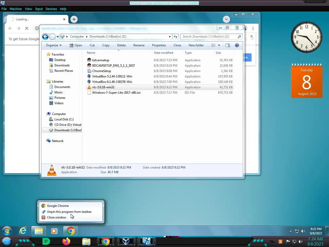329x247 pixels.
Task: Click the Explorer forward navigation arrow
Action: 52,37
